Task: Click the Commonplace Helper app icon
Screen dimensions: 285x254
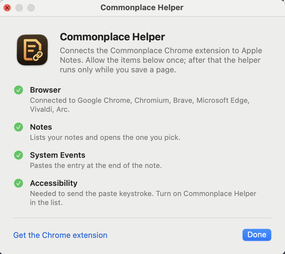Action: point(32,50)
